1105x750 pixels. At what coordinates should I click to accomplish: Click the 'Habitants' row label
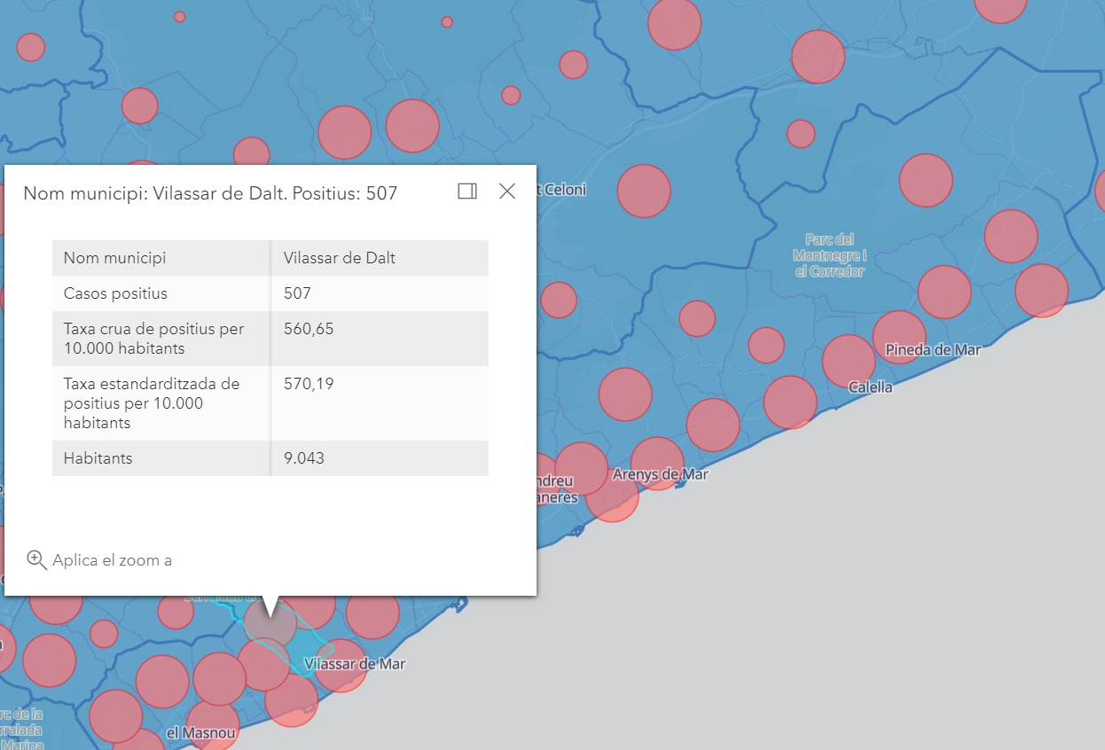coord(98,458)
